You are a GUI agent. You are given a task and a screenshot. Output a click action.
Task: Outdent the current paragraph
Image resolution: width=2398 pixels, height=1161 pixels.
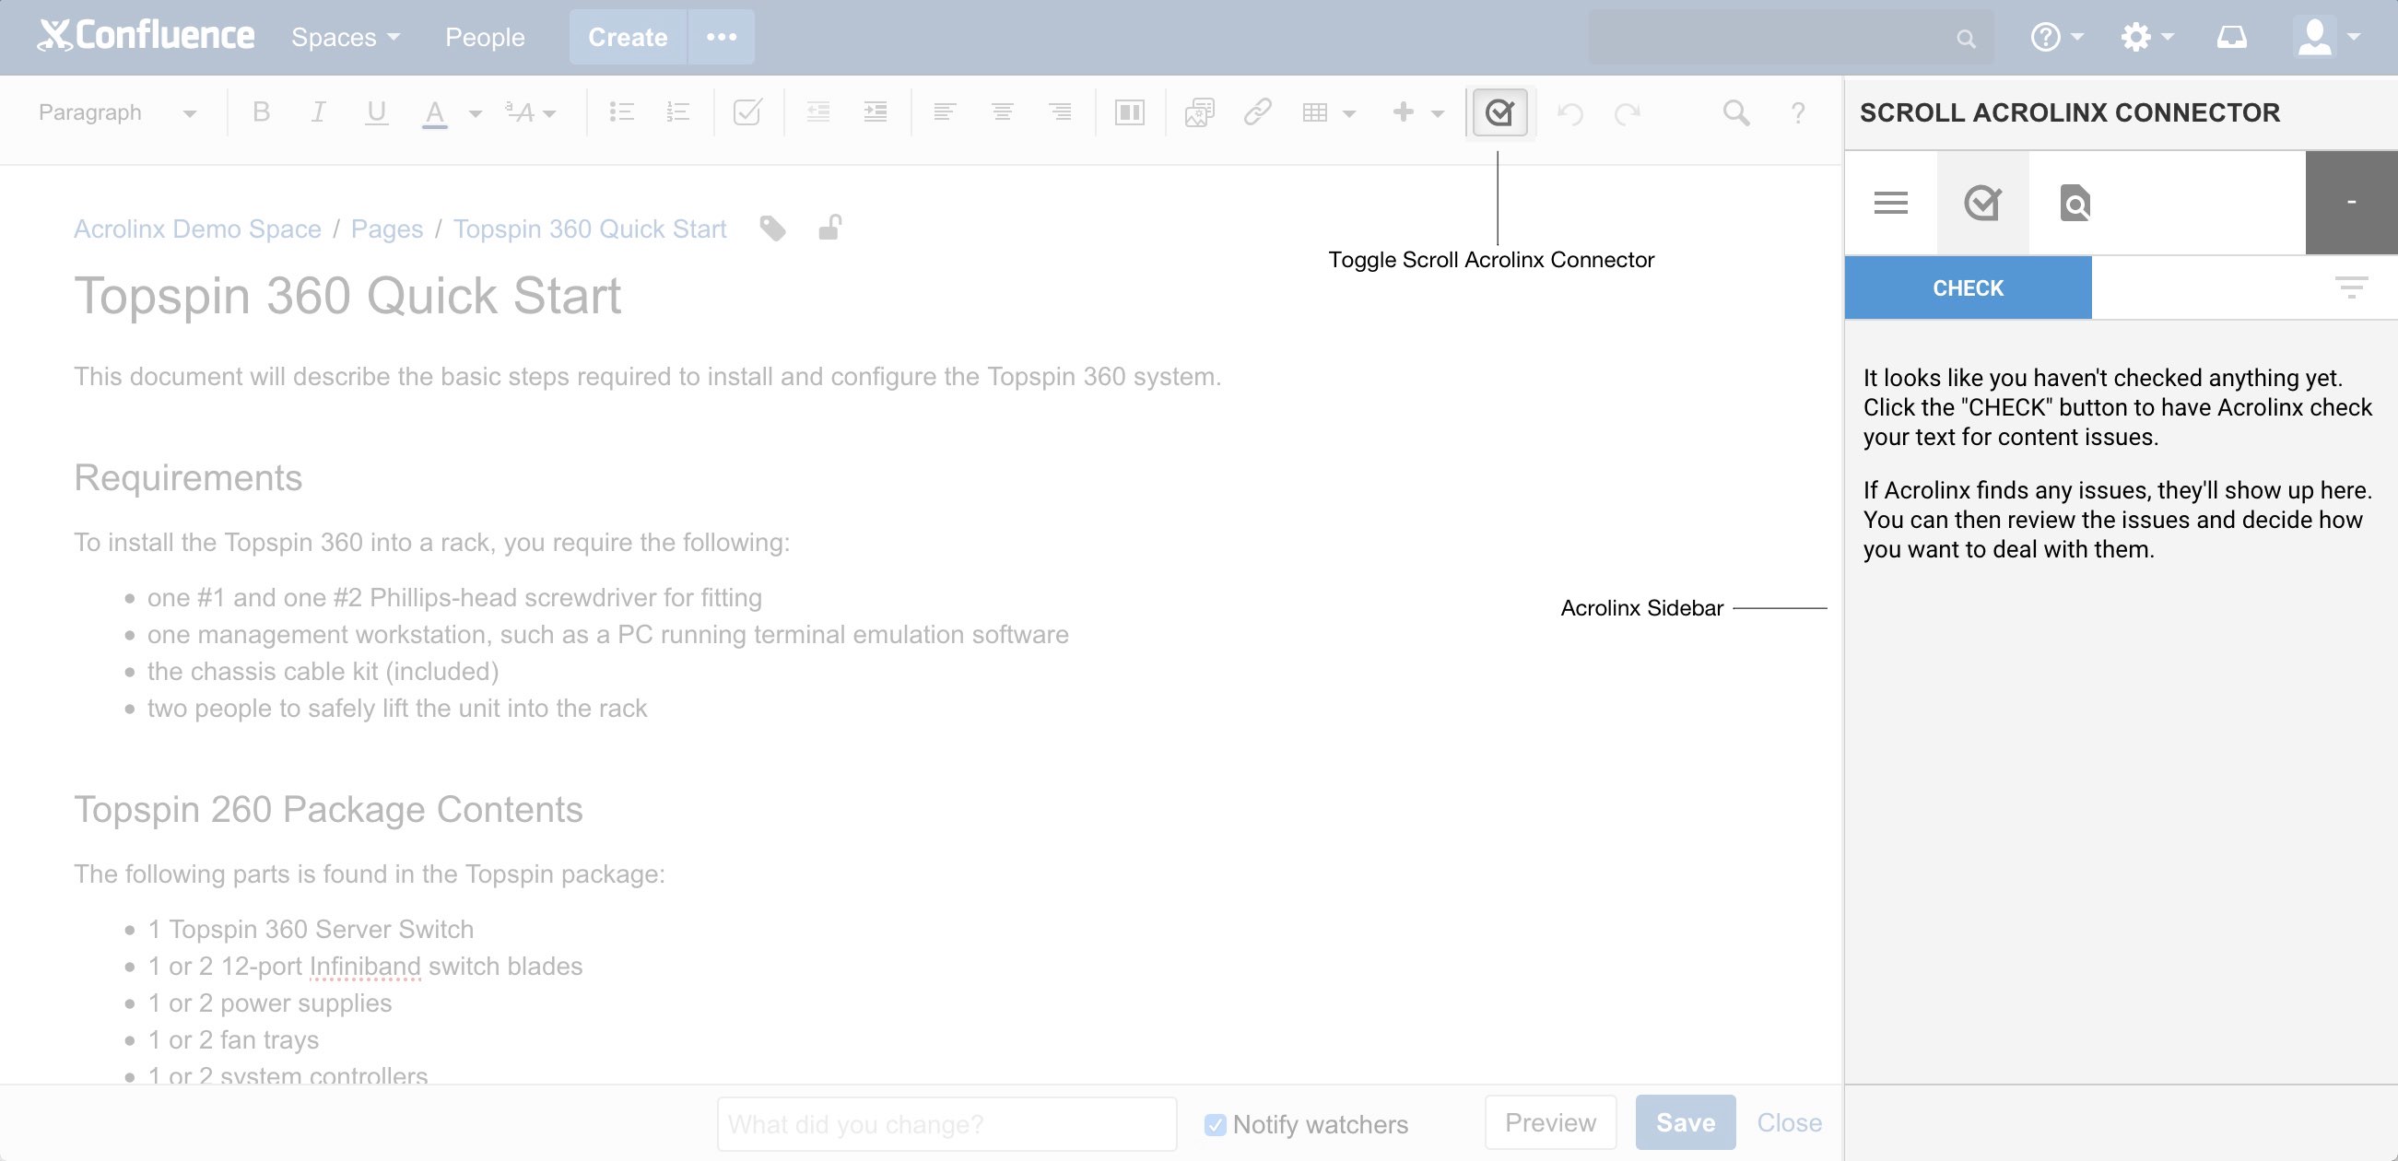(817, 112)
